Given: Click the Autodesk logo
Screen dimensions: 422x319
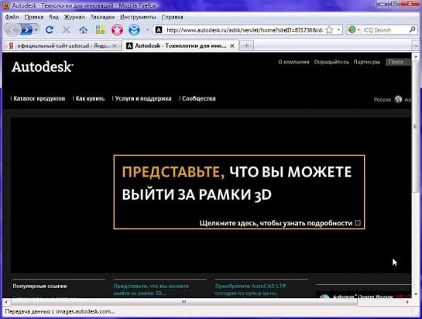Looking at the screenshot, I should tap(43, 67).
